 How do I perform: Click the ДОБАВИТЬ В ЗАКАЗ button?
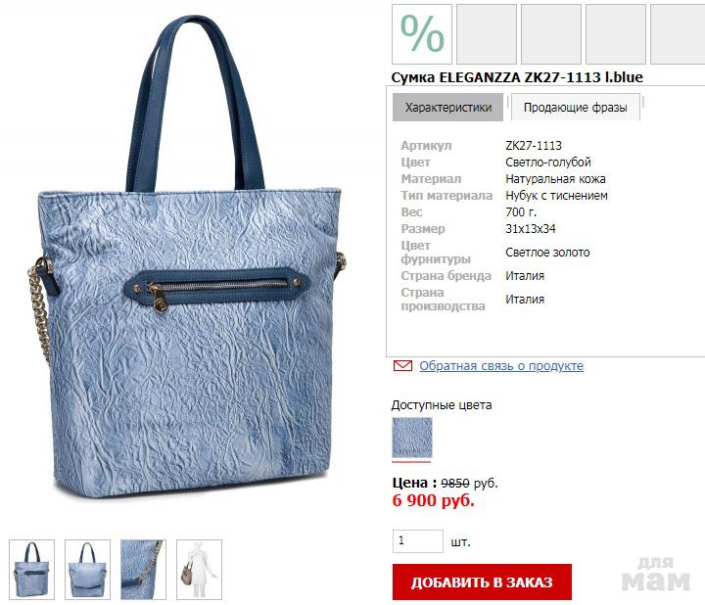482,582
